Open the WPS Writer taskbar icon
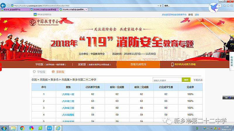Viewport: 234px width, 131px height. [49, 128]
